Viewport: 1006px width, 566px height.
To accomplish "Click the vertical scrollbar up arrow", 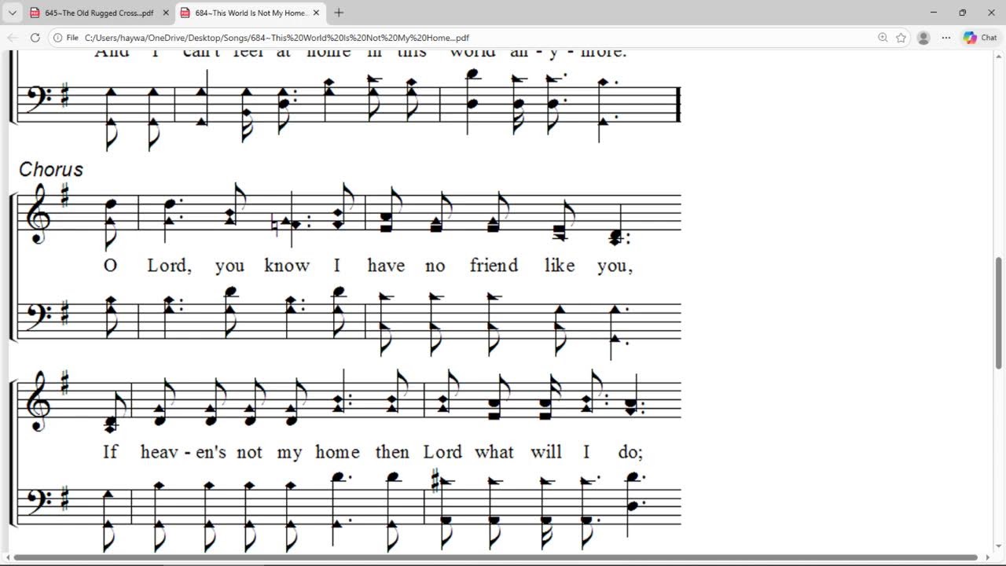I will pyautogui.click(x=999, y=55).
